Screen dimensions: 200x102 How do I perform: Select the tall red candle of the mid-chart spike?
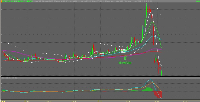[93, 48]
